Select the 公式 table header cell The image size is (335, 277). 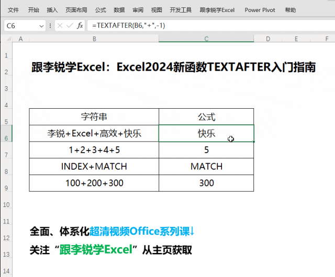[206, 117]
